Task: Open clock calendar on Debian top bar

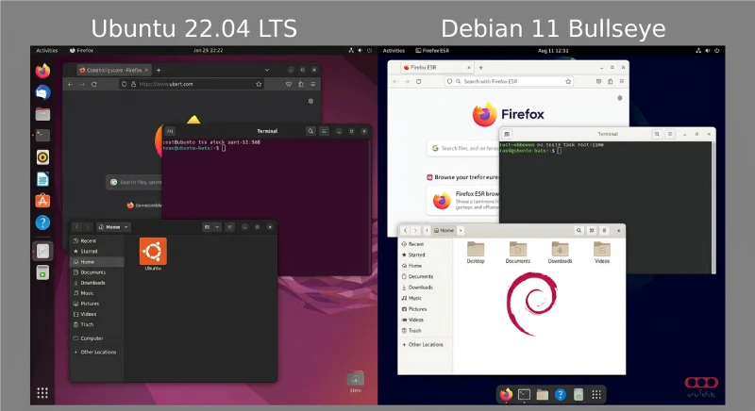Action: click(553, 51)
